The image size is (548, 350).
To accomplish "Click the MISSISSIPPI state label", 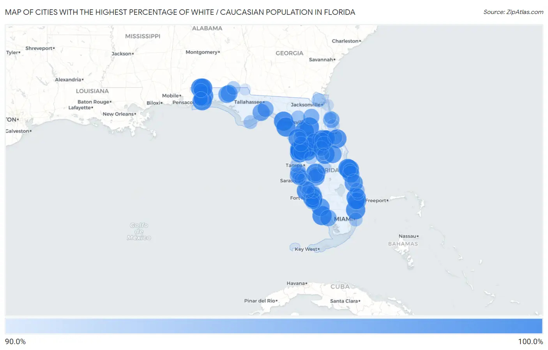I will tap(143, 36).
